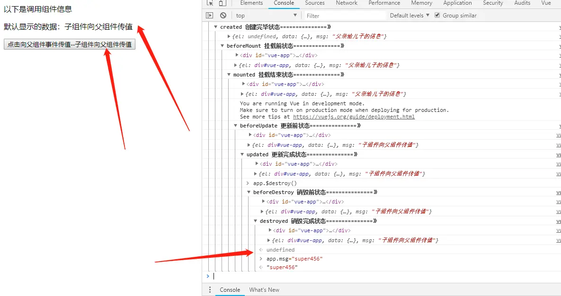Focus the console Filter input
Screen dimensions: 561x296
(x=345, y=16)
